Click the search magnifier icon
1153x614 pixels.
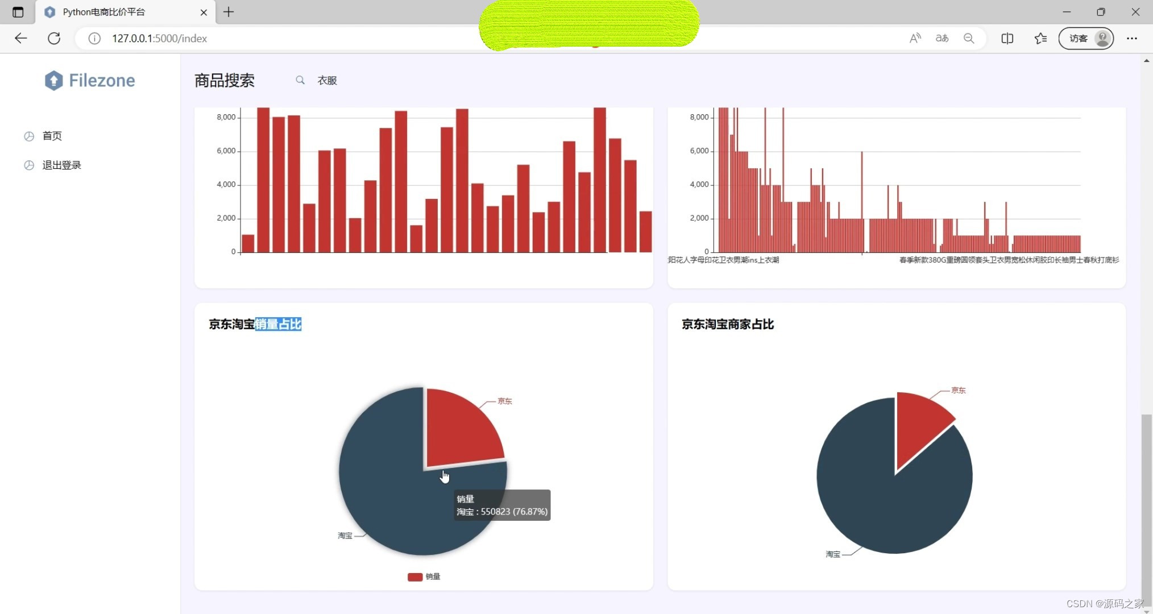pos(300,80)
